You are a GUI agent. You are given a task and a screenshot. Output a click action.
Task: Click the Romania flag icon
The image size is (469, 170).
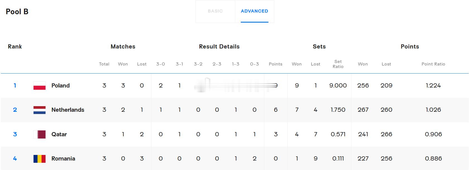pos(39,159)
